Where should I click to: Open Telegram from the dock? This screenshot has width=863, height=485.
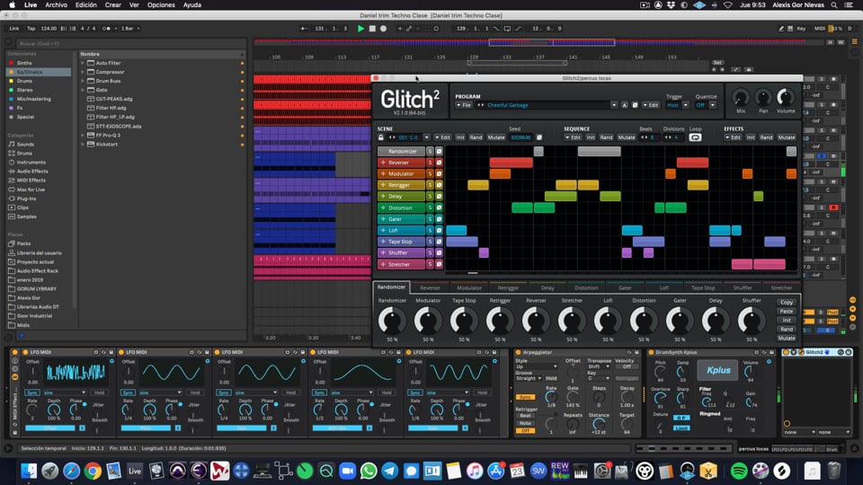click(390, 471)
